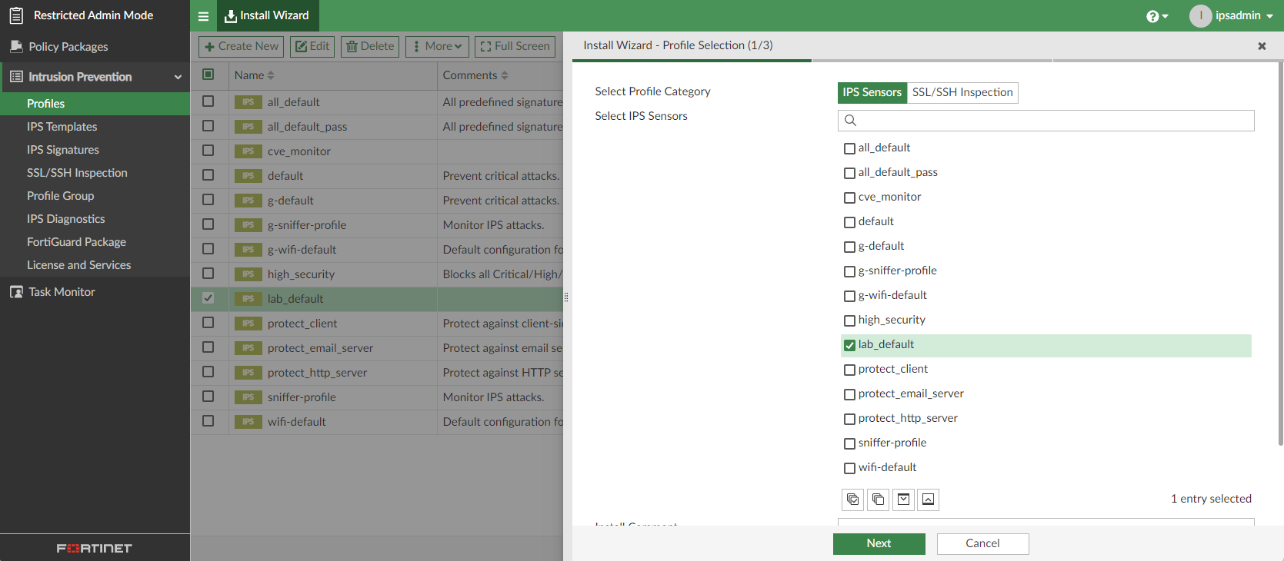The height and width of the screenshot is (561, 1284).
Task: Check all_default_pass in the wizard sensor list
Action: click(x=849, y=173)
